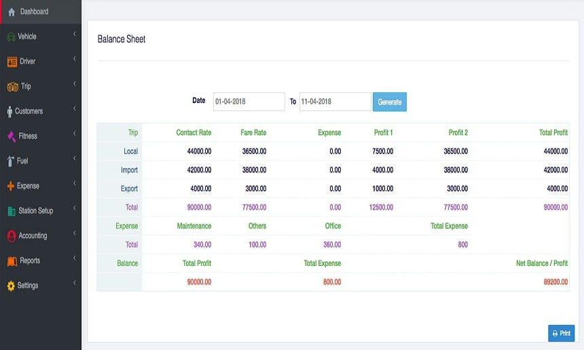Image resolution: width=584 pixels, height=350 pixels.
Task: Click the Export row label
Action: (x=129, y=189)
